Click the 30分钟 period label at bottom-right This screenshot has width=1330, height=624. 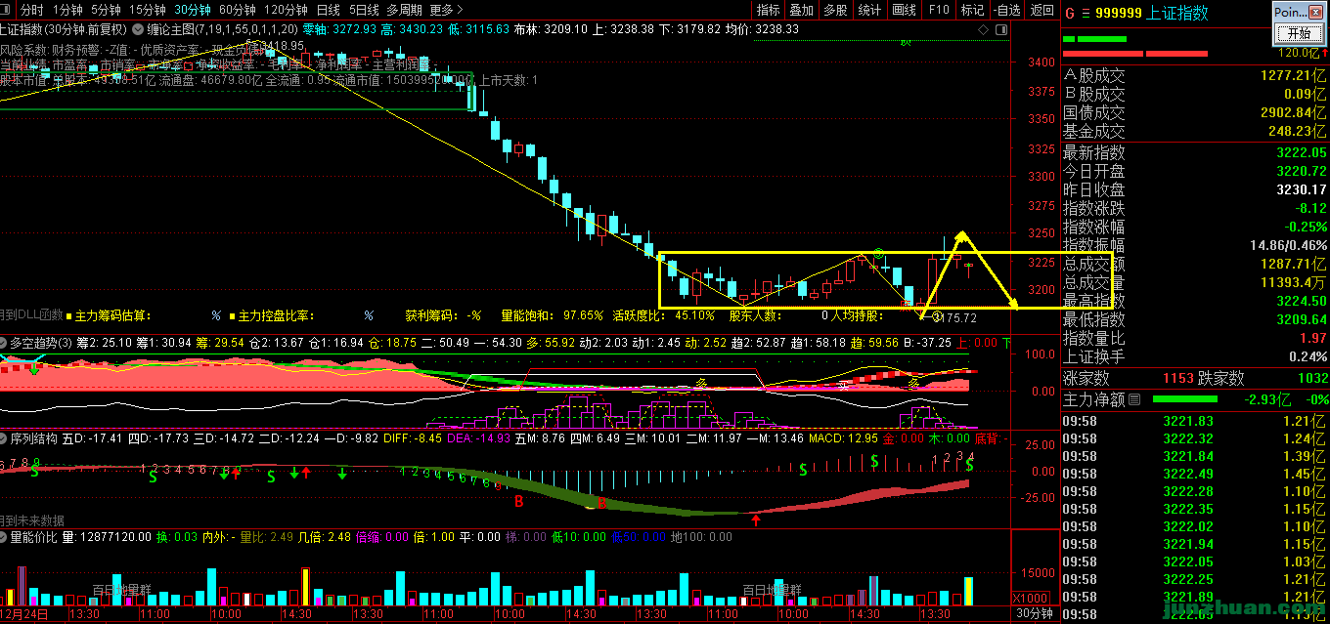(1034, 614)
